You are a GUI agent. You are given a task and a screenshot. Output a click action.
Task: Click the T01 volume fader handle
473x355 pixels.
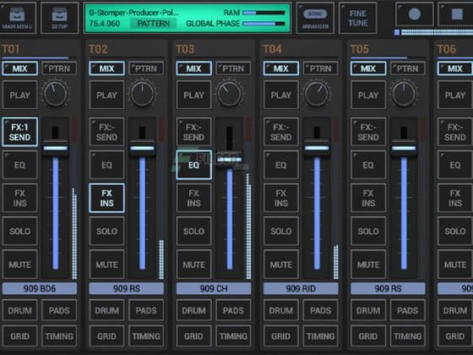click(x=55, y=148)
